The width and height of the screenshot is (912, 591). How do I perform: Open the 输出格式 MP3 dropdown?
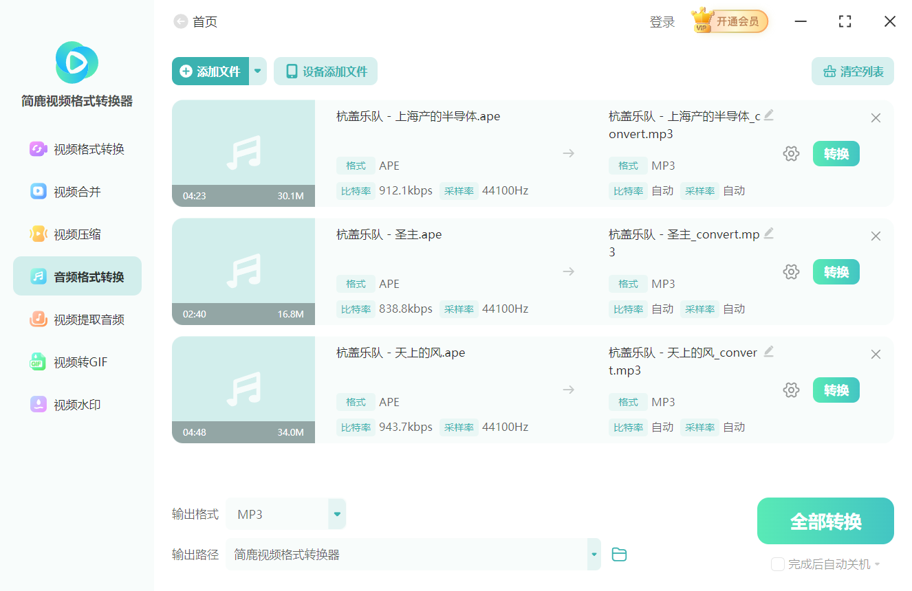(x=336, y=513)
